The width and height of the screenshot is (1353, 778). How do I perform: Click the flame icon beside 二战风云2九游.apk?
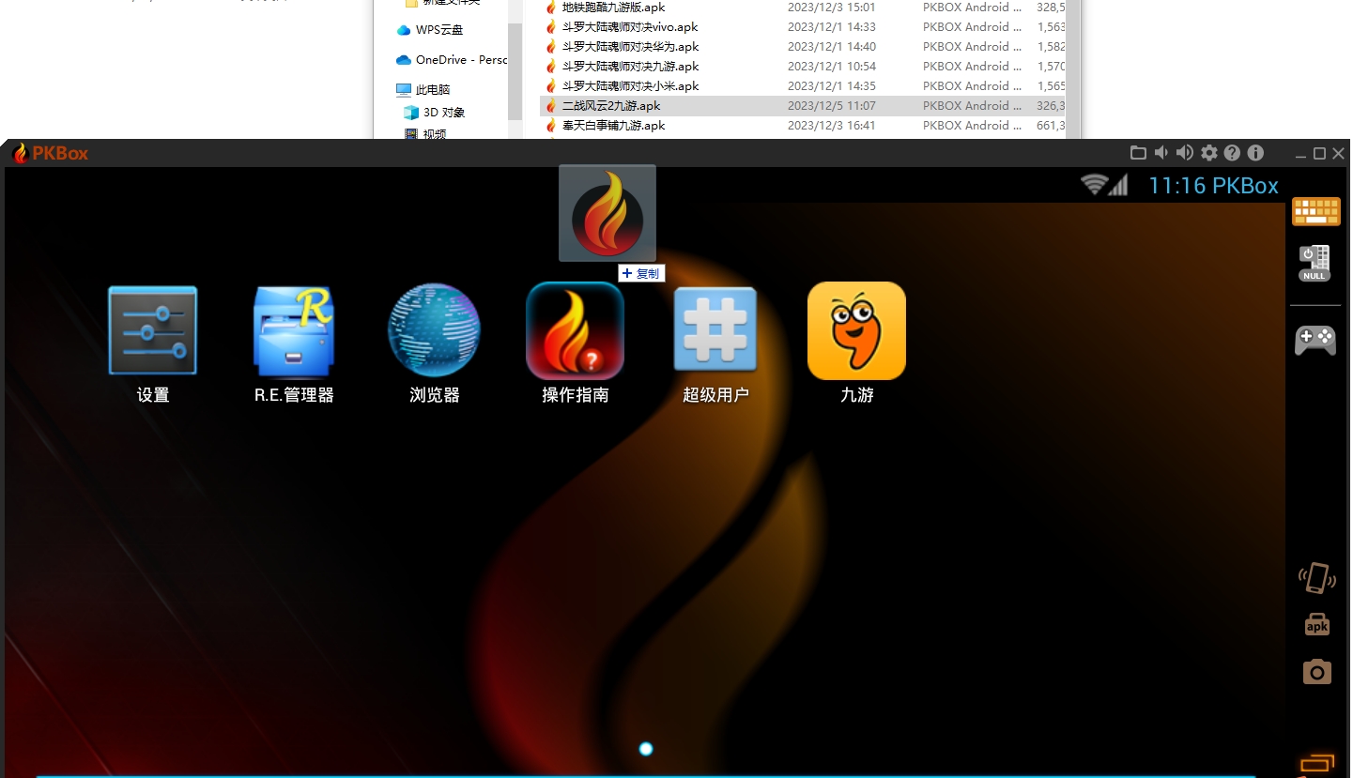551,106
